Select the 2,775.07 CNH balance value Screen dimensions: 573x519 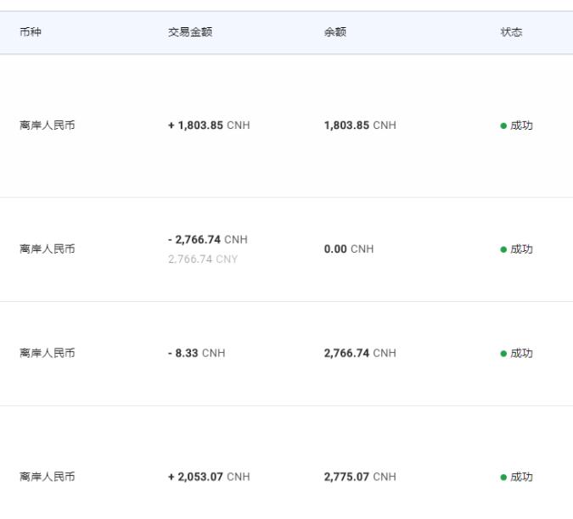pyautogui.click(x=360, y=477)
